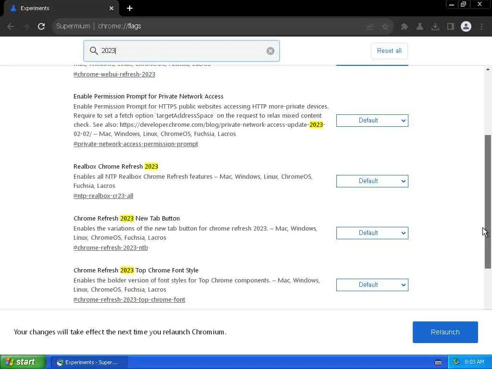Reload the chrome://flags page
Viewport: 492px width, 369px height.
41,26
